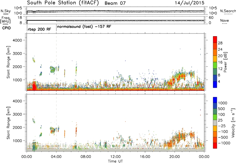The width and height of the screenshot is (236, 163).
Task: Click the 'CPID' row label
Action: 6,28
